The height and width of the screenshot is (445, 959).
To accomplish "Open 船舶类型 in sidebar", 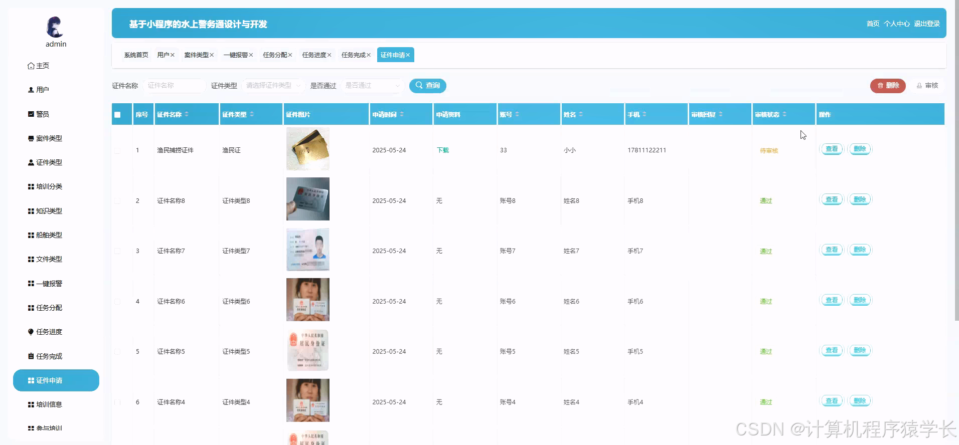I will point(45,235).
